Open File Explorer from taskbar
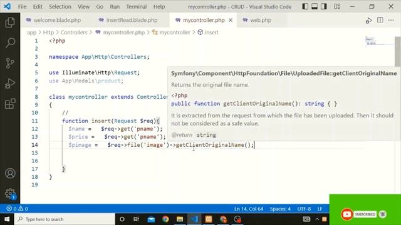 (180, 219)
